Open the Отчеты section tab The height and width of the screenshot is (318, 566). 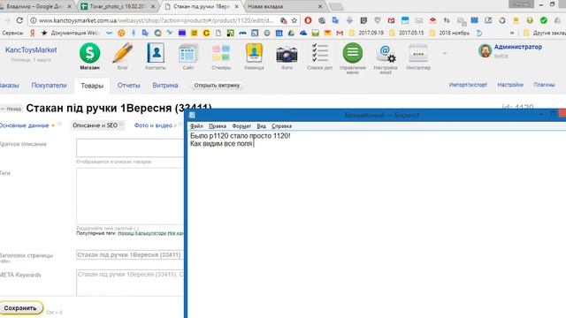(128, 85)
